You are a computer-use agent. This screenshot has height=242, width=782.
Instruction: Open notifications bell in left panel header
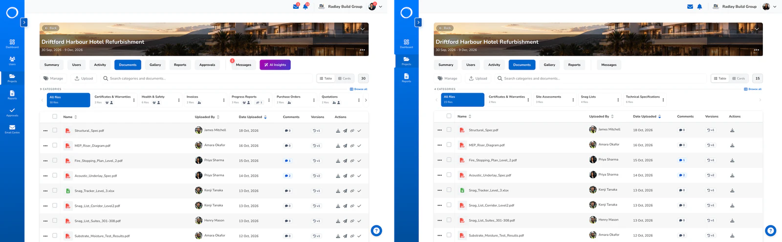coord(305,6)
